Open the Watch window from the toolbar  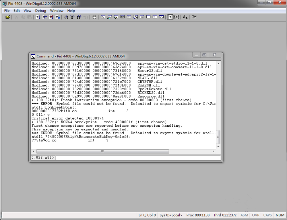109,17
